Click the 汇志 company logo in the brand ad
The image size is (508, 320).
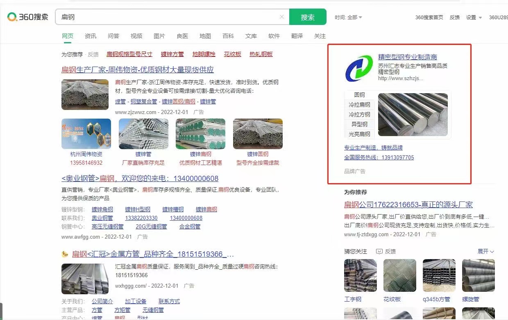359,68
